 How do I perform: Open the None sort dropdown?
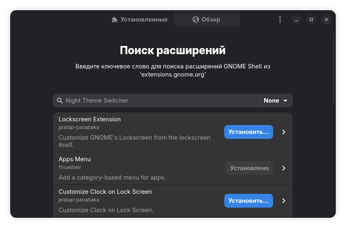click(x=276, y=101)
